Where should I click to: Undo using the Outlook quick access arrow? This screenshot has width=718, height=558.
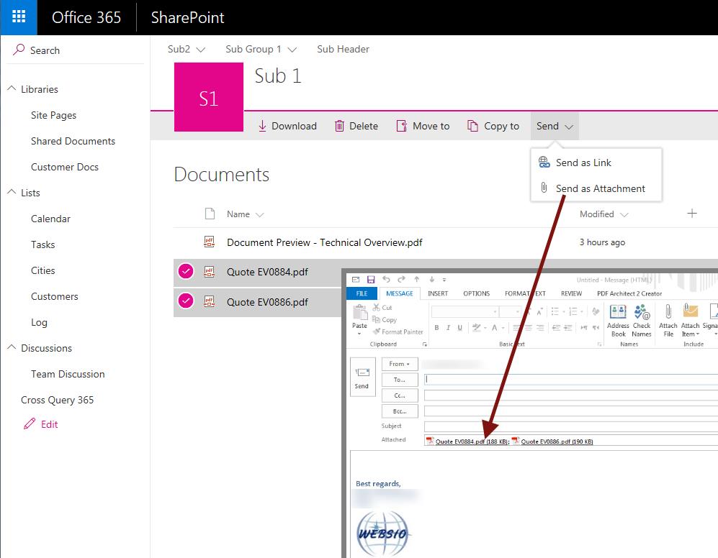point(386,280)
